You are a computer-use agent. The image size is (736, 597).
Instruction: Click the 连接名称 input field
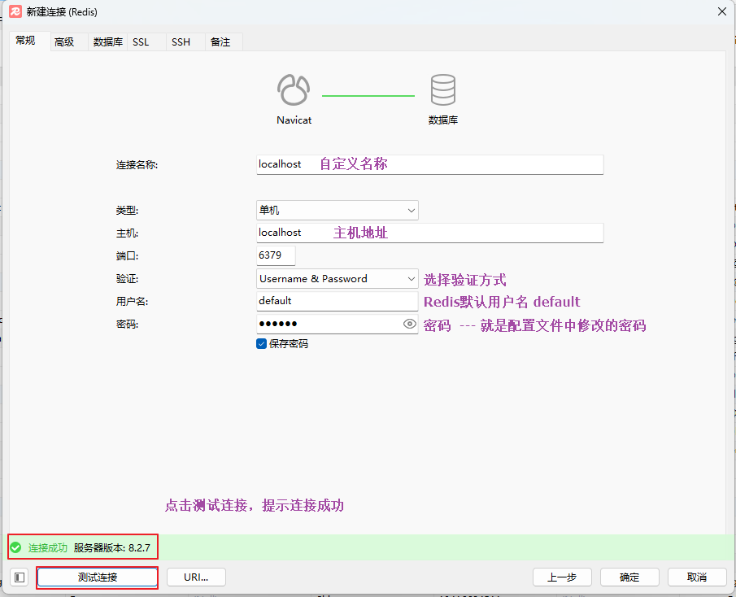click(x=429, y=165)
